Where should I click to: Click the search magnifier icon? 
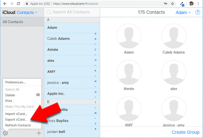[49, 12]
